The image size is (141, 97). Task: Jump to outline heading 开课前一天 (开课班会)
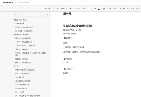[x=21, y=34]
